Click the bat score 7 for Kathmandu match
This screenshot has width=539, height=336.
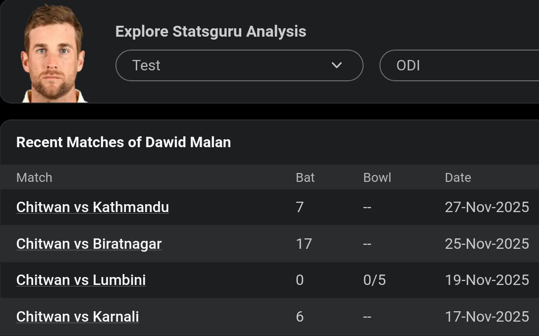300,207
